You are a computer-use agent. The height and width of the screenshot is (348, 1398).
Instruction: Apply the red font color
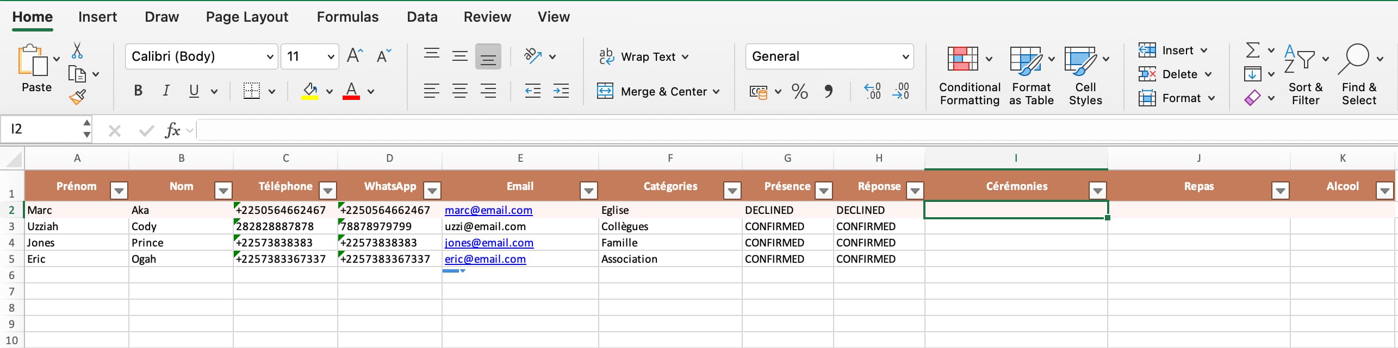(351, 91)
